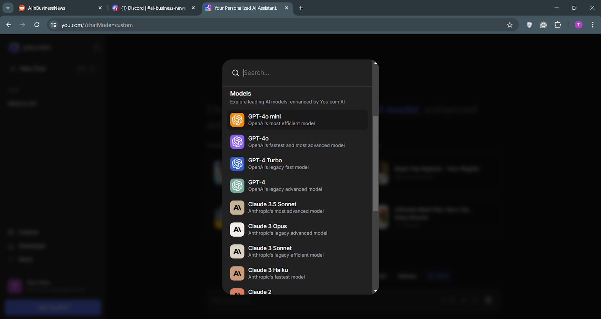Close the Discord browser tab
This screenshot has height=319, width=601.
[193, 8]
